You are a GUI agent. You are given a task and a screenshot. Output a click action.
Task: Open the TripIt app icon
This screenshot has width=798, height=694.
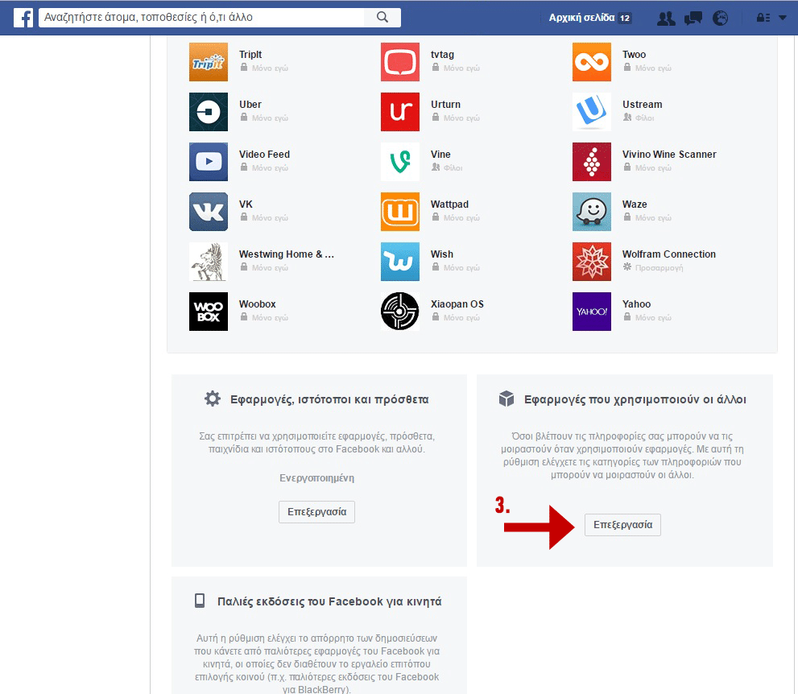click(209, 62)
